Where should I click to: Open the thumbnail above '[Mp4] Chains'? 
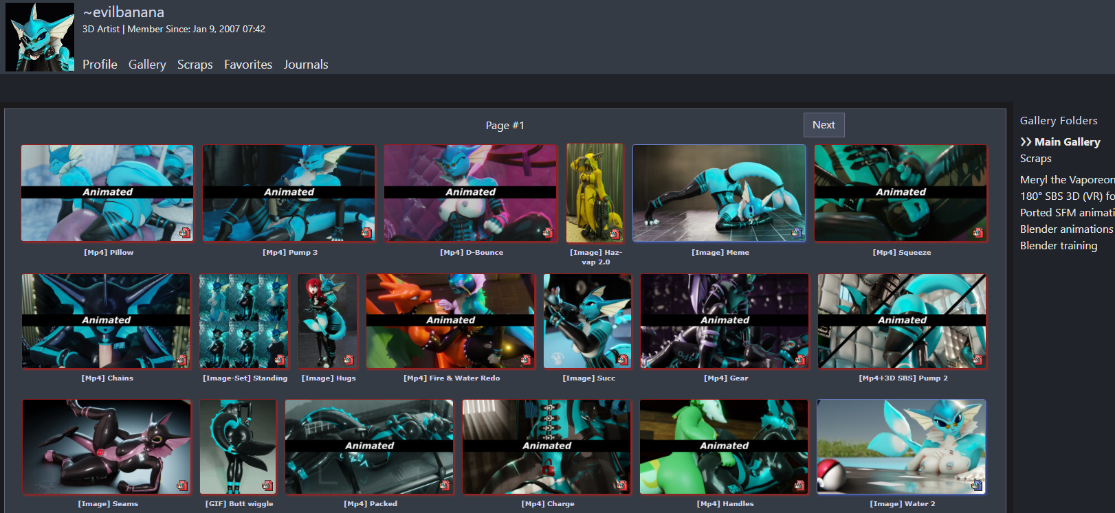tap(106, 321)
